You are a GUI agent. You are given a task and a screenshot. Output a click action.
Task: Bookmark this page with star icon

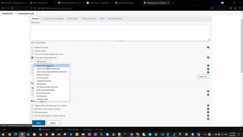click(x=212, y=8)
